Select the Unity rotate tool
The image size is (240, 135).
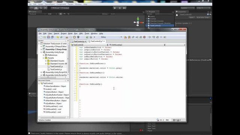pos(41,8)
